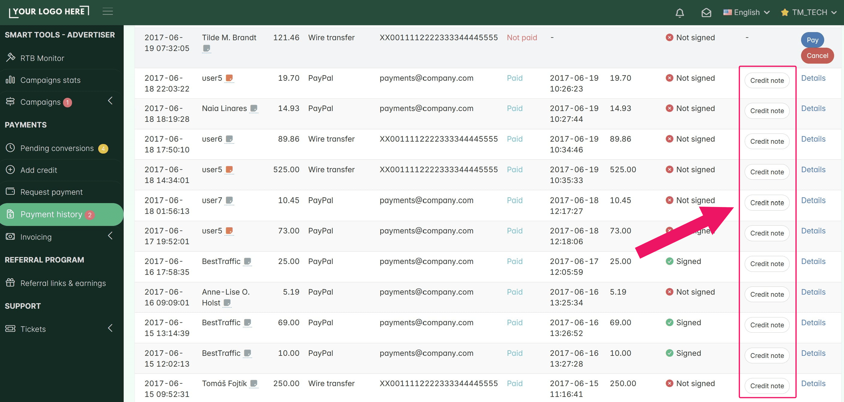The width and height of the screenshot is (844, 402).
Task: Click the Payment history document icon
Action: point(11,214)
